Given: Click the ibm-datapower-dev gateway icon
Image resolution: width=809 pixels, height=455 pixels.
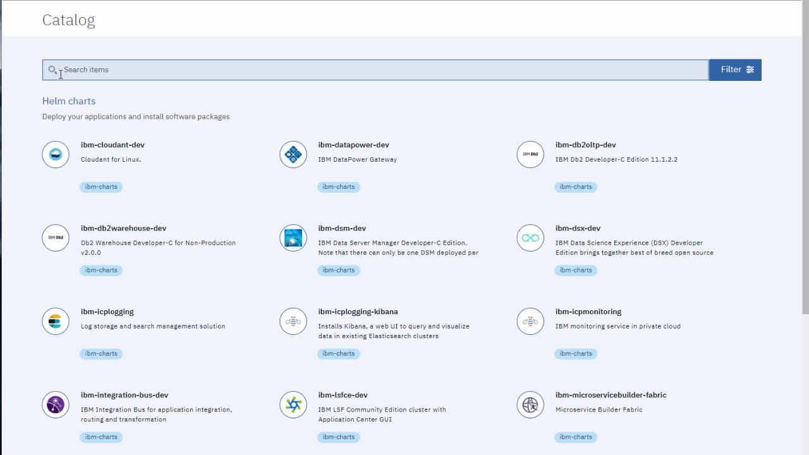Looking at the screenshot, I should coord(293,154).
